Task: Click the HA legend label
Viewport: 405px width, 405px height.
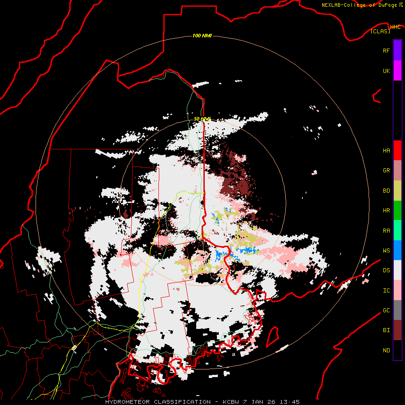Action: 386,151
